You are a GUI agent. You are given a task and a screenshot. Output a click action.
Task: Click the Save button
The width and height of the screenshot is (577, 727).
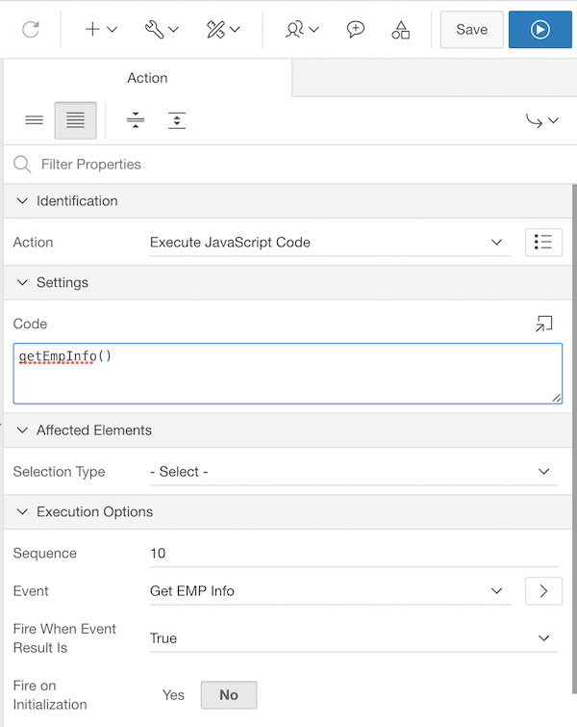471,30
